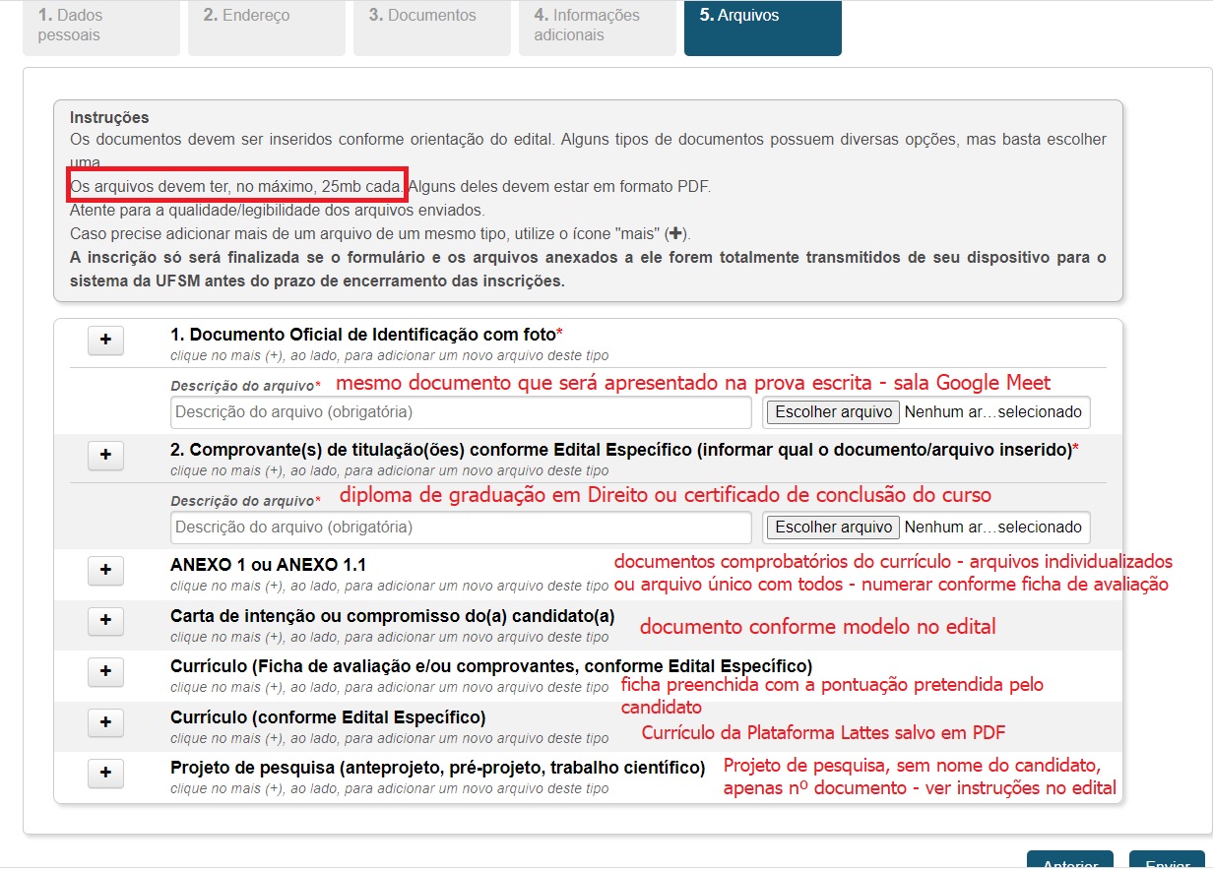Focus description field for titulação document
1213x870 pixels.
coord(461,528)
